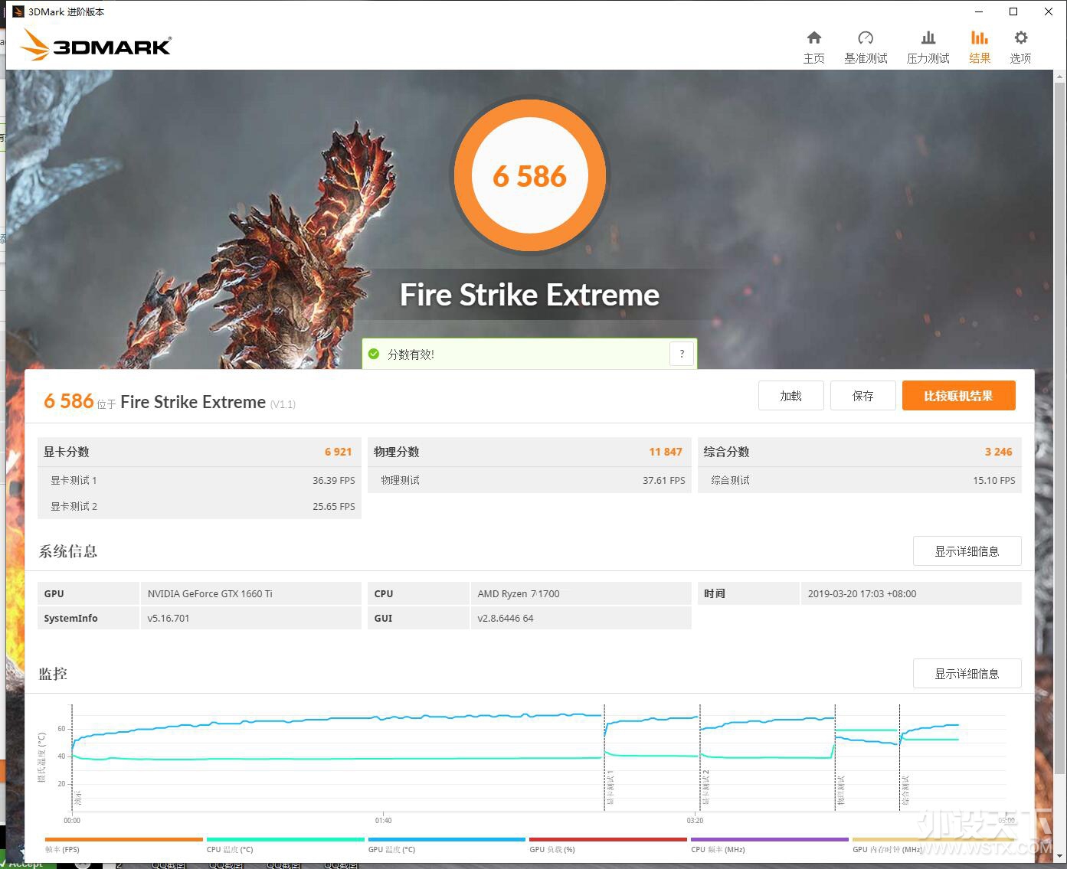Open the 结果 results bar-chart icon
Viewport: 1067px width, 869px height.
[x=980, y=47]
